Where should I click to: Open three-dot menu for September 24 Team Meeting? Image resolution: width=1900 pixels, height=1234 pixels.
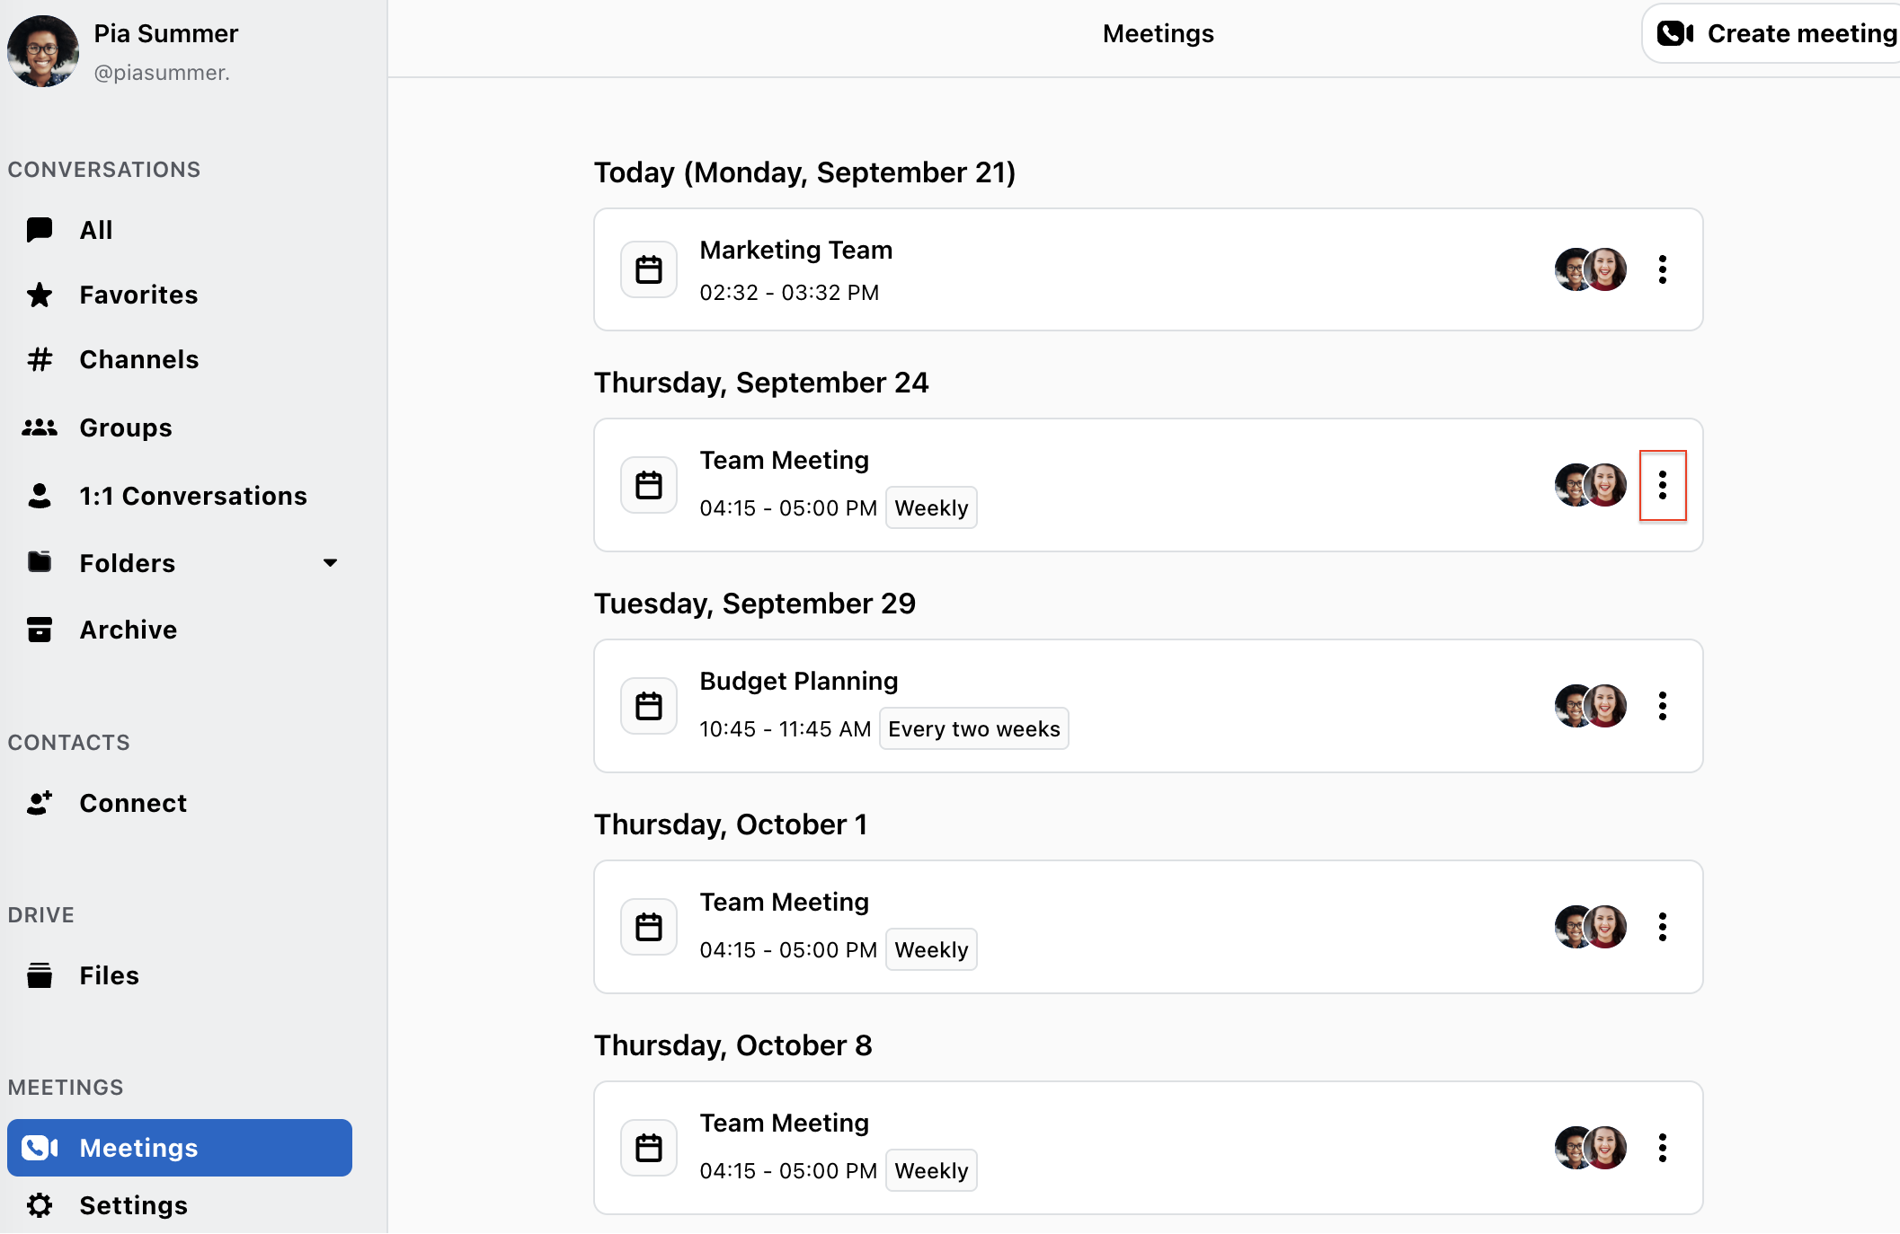click(x=1662, y=485)
